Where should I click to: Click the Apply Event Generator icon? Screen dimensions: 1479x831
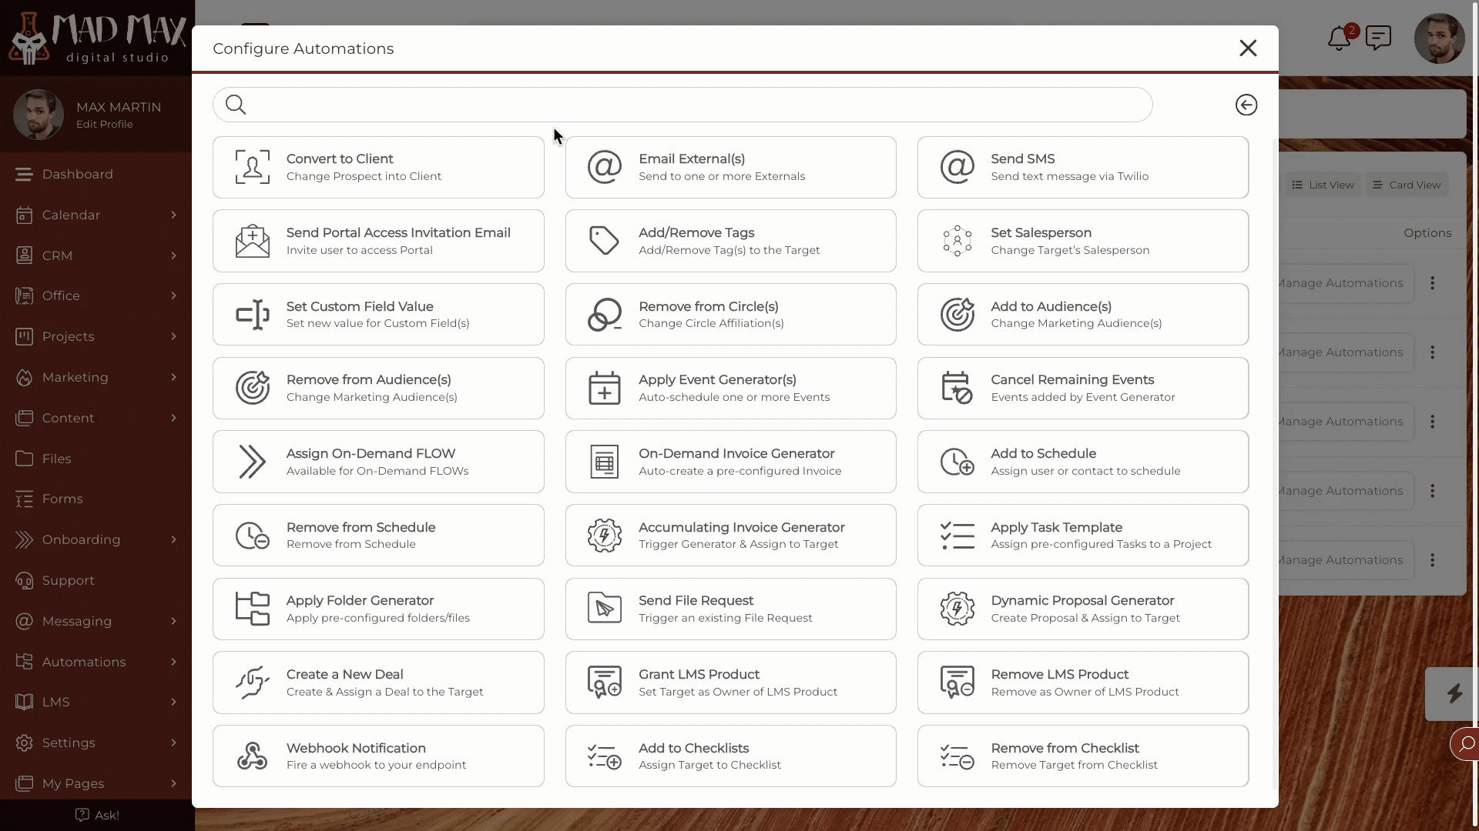coord(603,388)
